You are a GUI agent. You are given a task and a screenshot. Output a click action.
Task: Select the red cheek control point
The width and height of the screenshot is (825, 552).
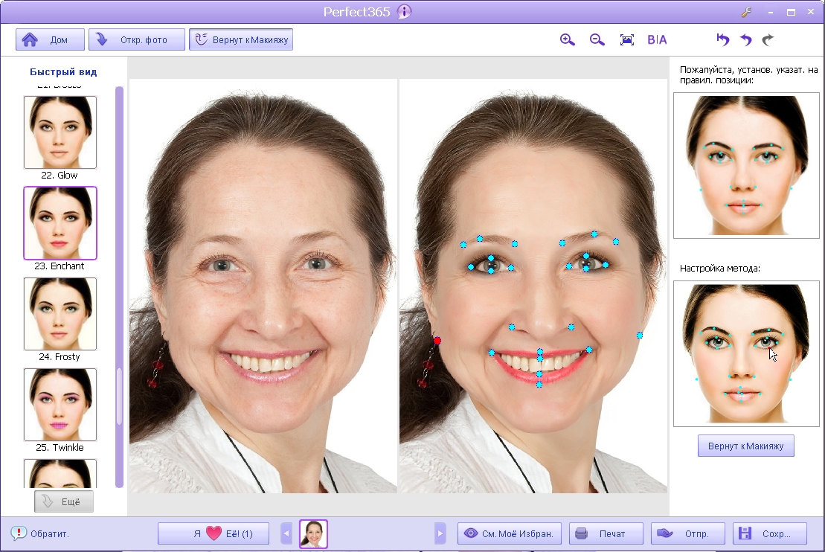[437, 341]
